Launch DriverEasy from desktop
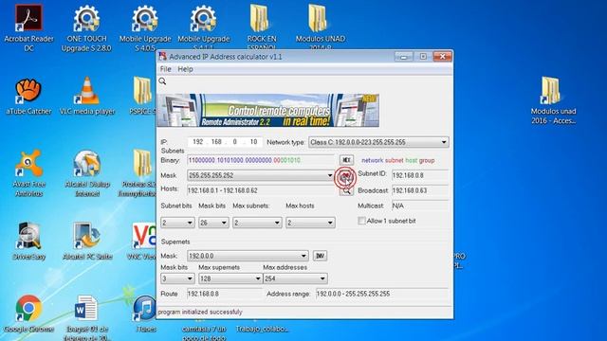Screen dimensions: 607x341 (x=28, y=241)
